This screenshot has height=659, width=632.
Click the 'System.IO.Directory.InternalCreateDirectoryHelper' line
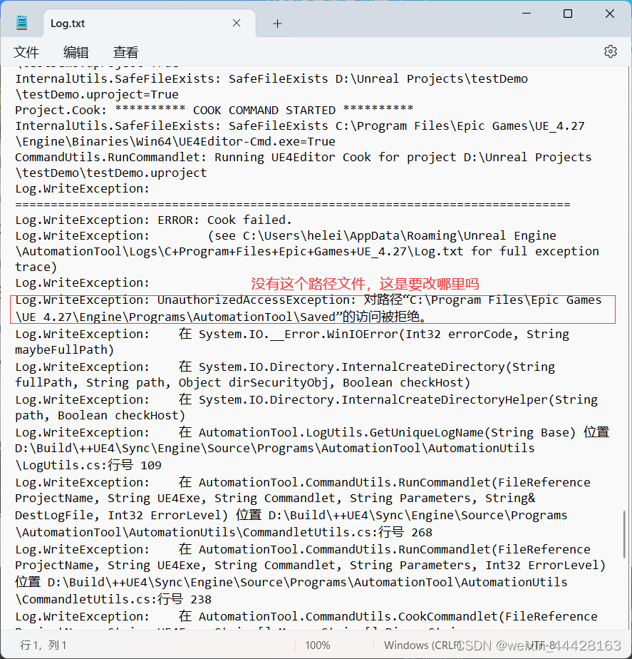pyautogui.click(x=306, y=399)
